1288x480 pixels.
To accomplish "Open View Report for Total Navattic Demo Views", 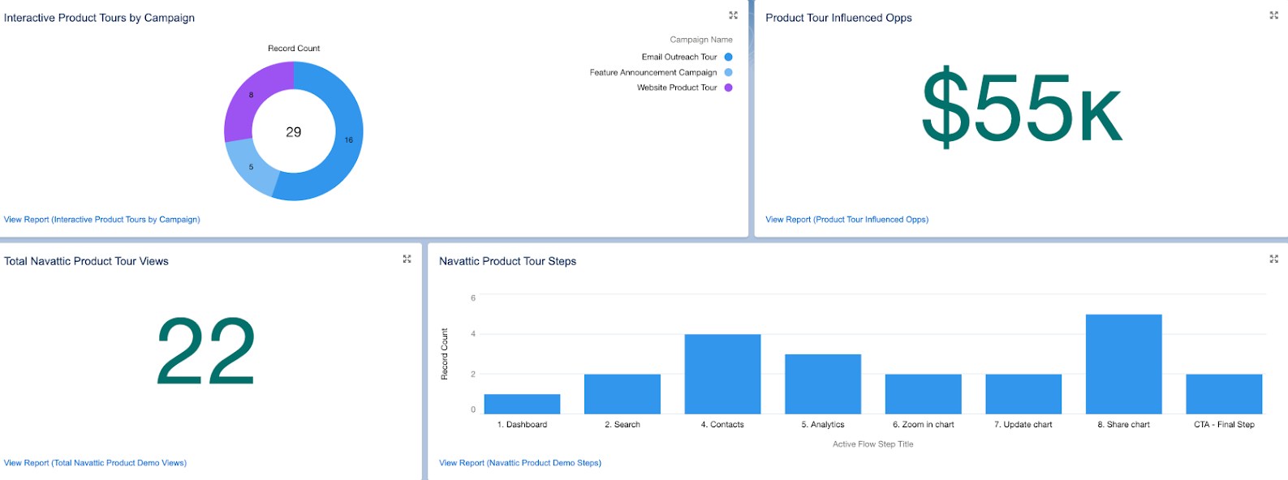I will coord(95,463).
